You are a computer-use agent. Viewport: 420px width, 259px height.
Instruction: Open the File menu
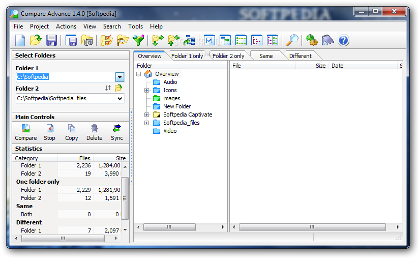(x=18, y=26)
